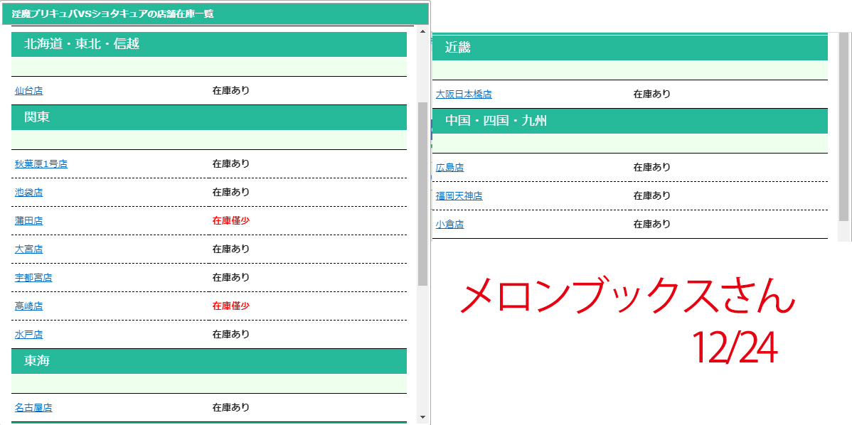This screenshot has width=852, height=425.
Task: Click the 在庫僅少 status for 蒲田店
Action: click(231, 220)
